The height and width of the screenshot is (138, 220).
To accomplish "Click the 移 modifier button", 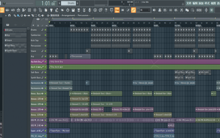I will click(x=176, y=10).
